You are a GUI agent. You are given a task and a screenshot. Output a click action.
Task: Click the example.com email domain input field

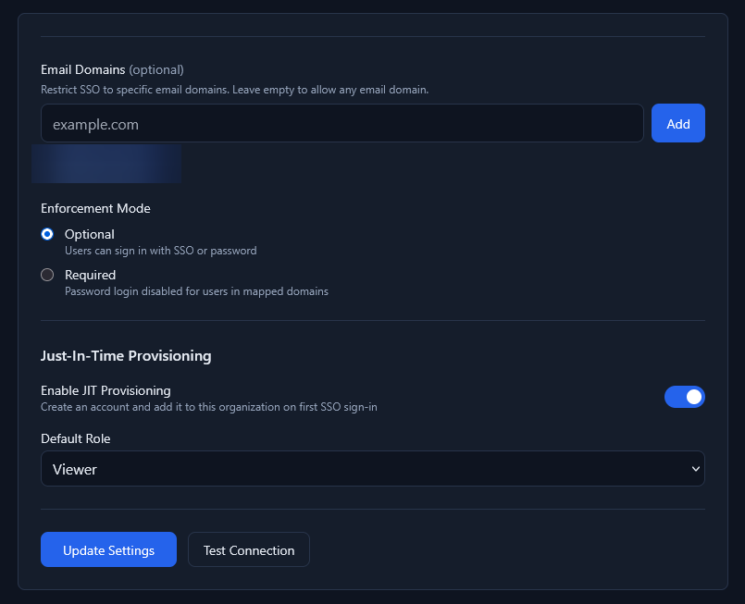tap(342, 123)
